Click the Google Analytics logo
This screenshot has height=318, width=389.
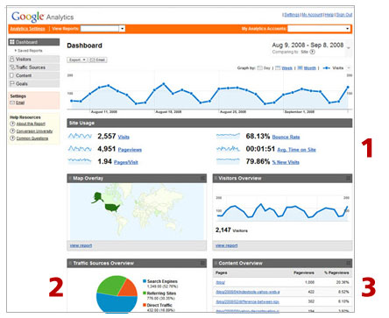coord(42,17)
